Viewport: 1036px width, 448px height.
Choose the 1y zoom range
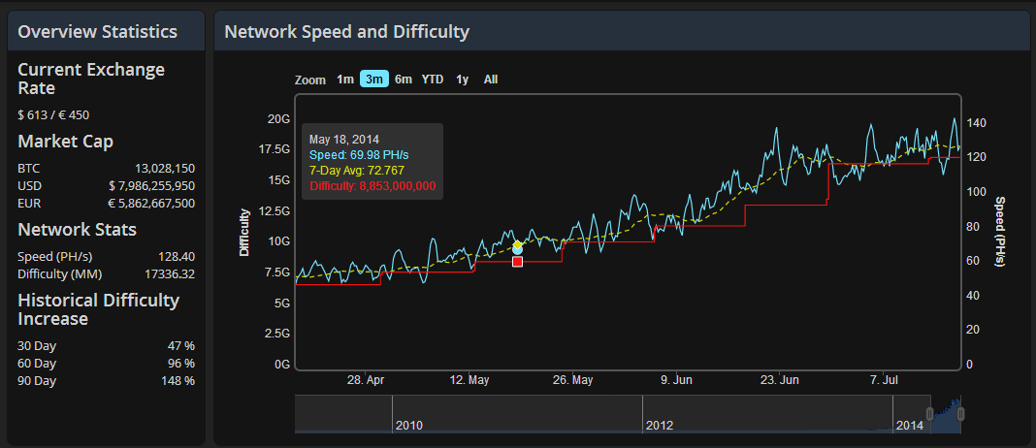[462, 80]
